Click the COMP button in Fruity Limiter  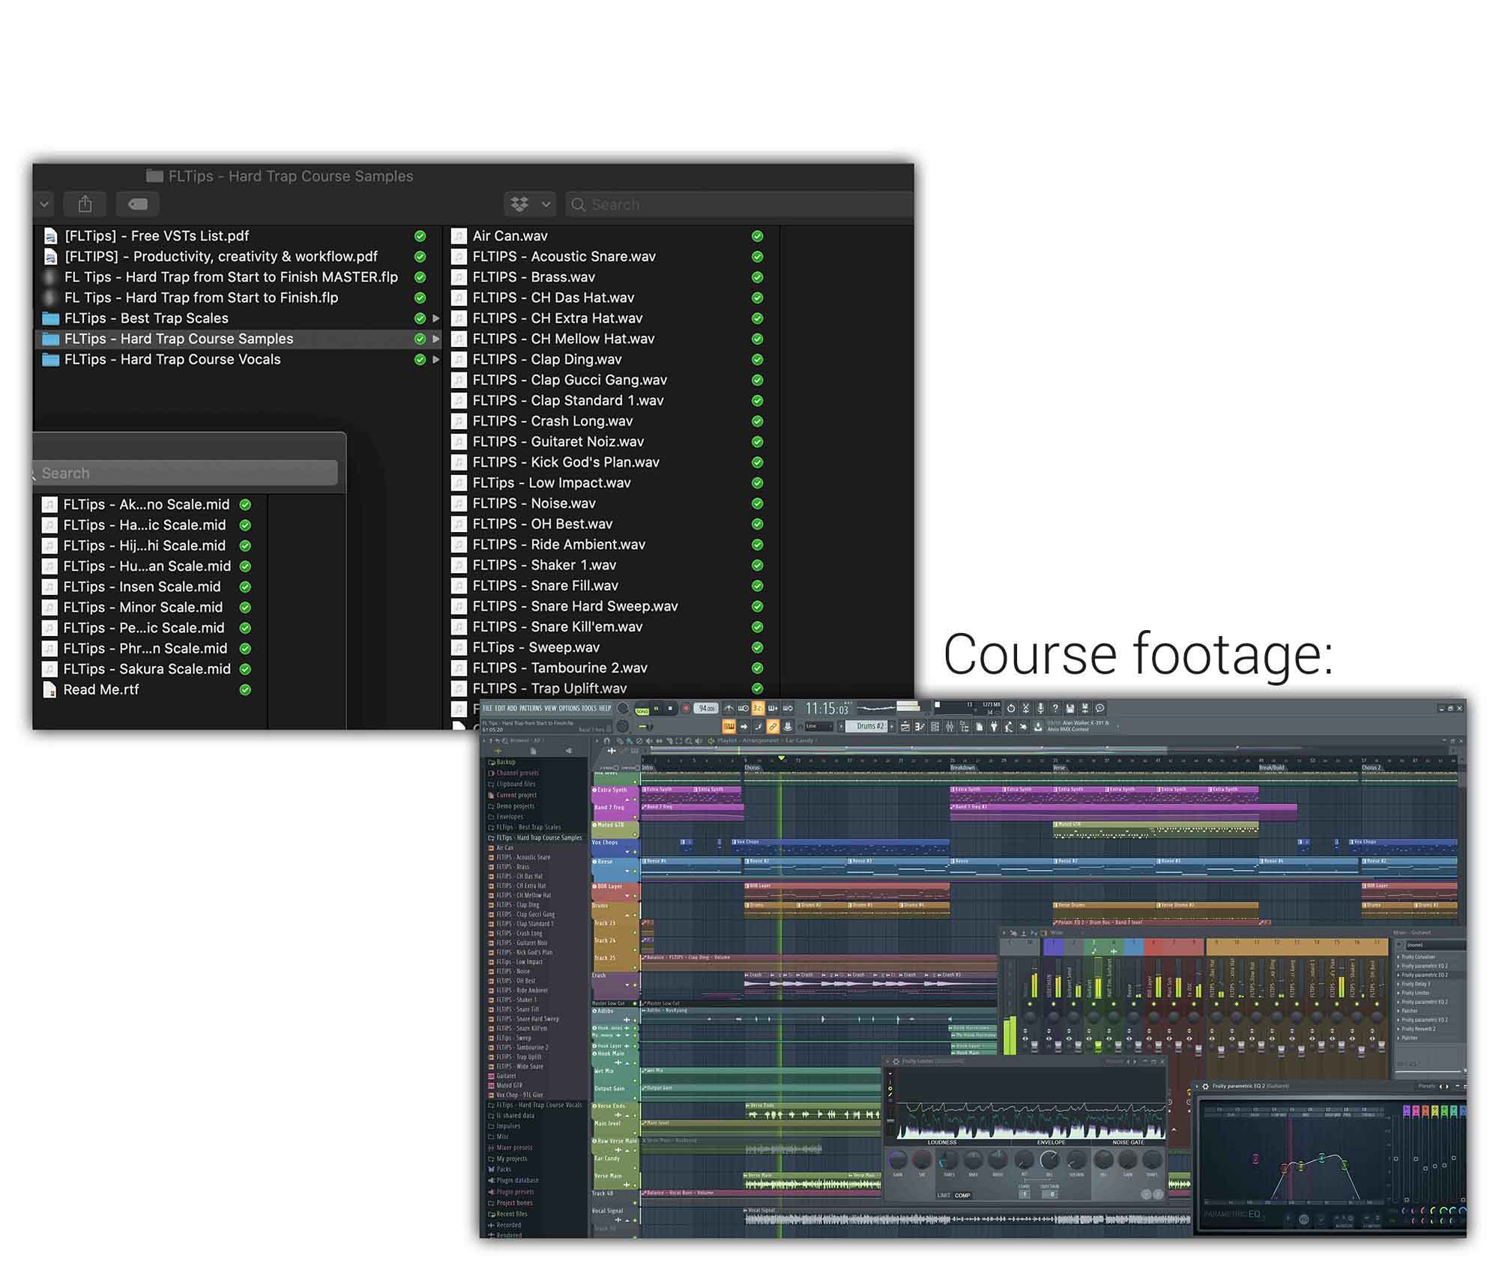pyautogui.click(x=962, y=1195)
